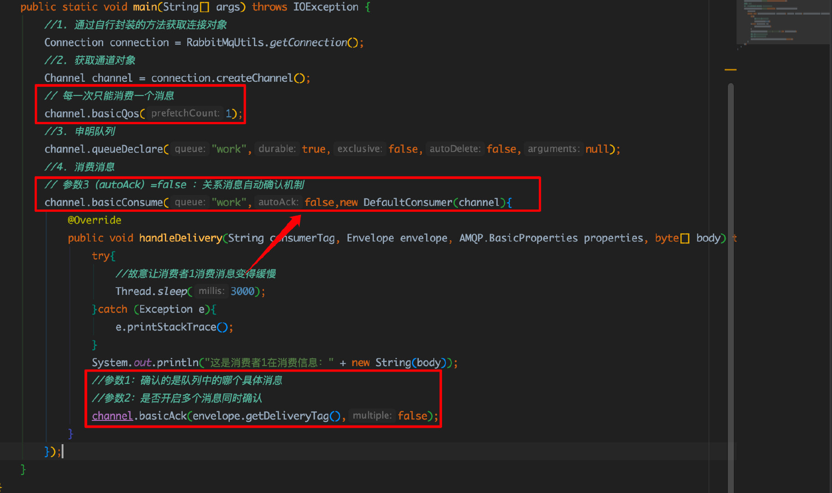This screenshot has height=493, width=832.
Task: Click the printStackTrace call
Action: 172,327
